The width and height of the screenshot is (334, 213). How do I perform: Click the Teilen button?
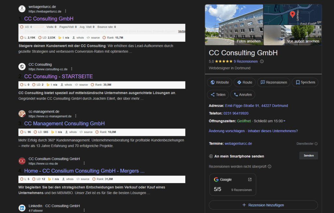(218, 95)
